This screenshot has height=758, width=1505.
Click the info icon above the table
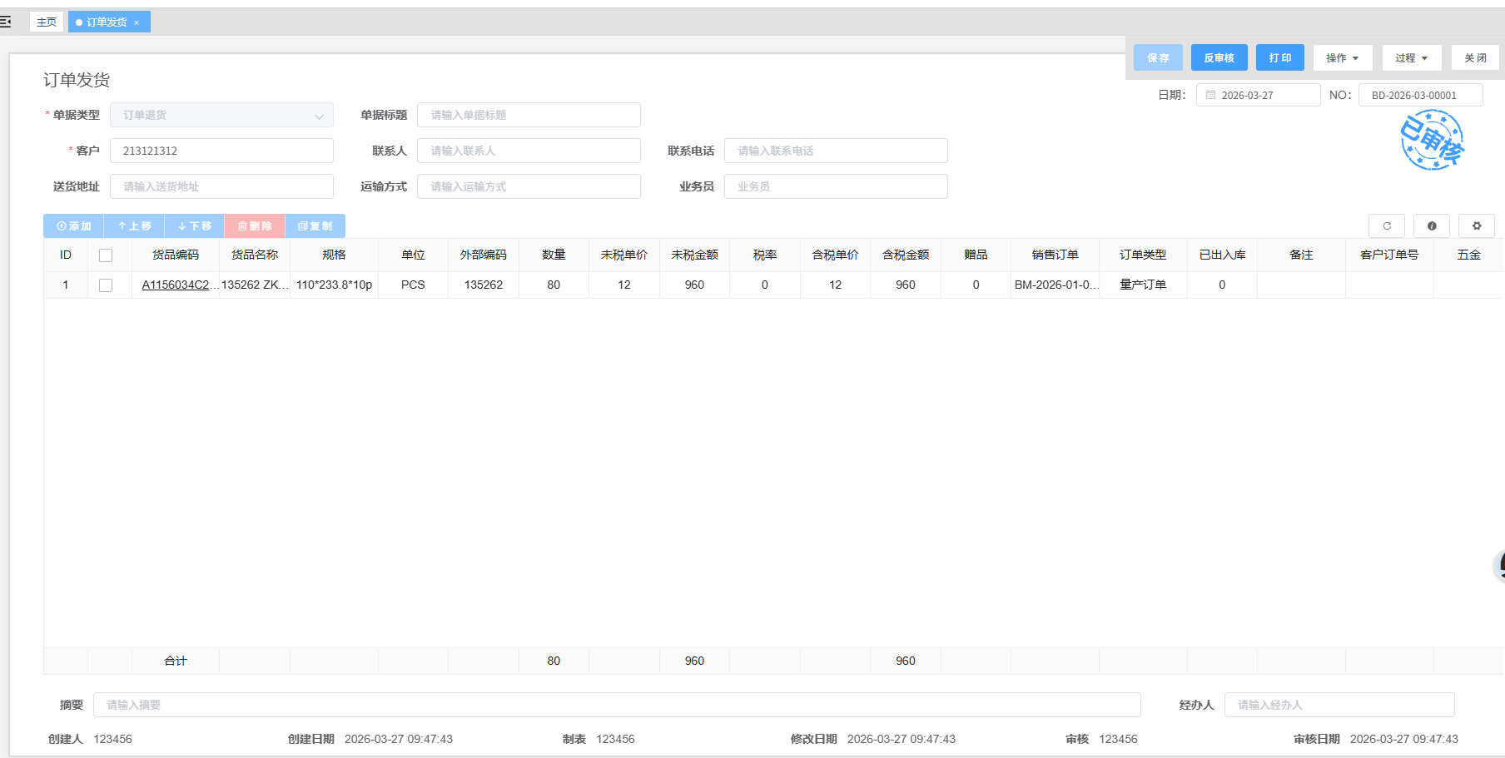tap(1431, 225)
